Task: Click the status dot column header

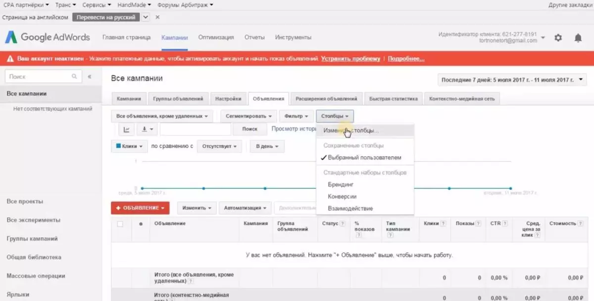Action: (x=141, y=224)
